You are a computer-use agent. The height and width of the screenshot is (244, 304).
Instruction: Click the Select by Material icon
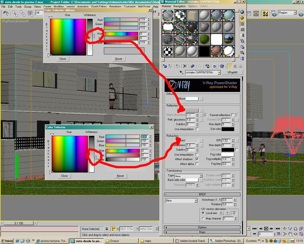(242, 53)
